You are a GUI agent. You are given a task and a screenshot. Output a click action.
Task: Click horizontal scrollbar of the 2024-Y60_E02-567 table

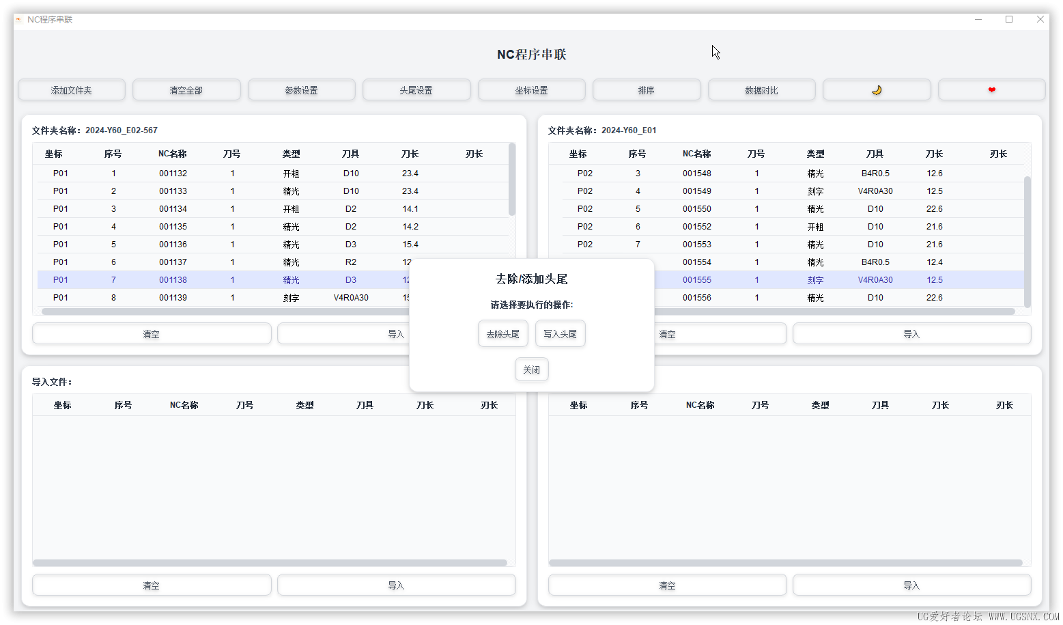(225, 311)
